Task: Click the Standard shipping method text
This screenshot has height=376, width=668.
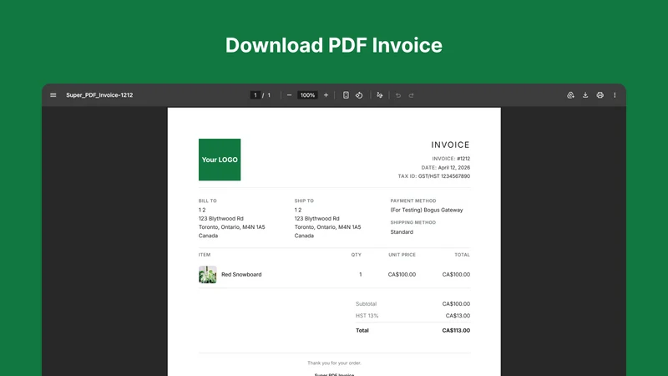Action: tap(402, 232)
